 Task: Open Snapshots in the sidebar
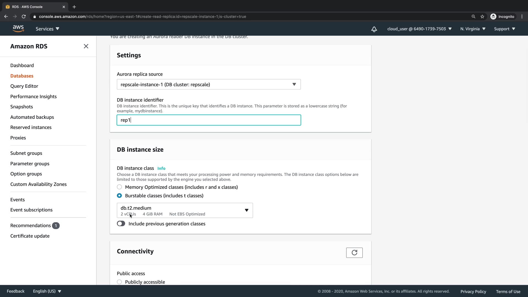pyautogui.click(x=21, y=107)
